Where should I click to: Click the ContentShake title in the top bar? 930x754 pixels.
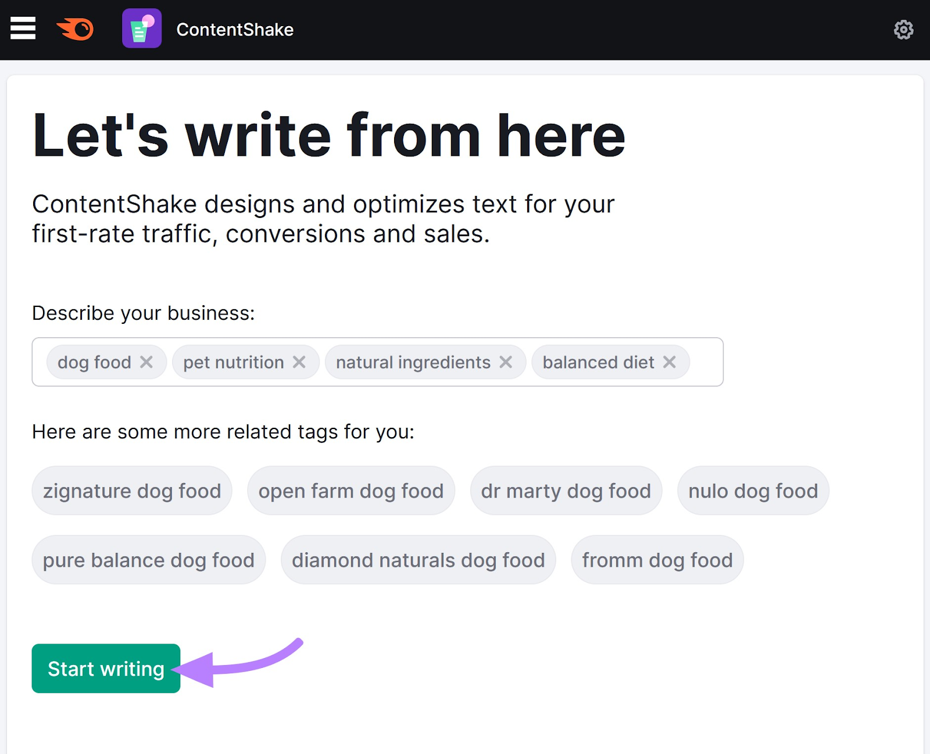234,30
